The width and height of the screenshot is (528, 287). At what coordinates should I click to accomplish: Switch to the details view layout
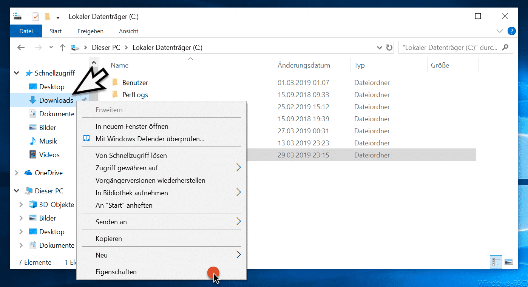pos(496,262)
